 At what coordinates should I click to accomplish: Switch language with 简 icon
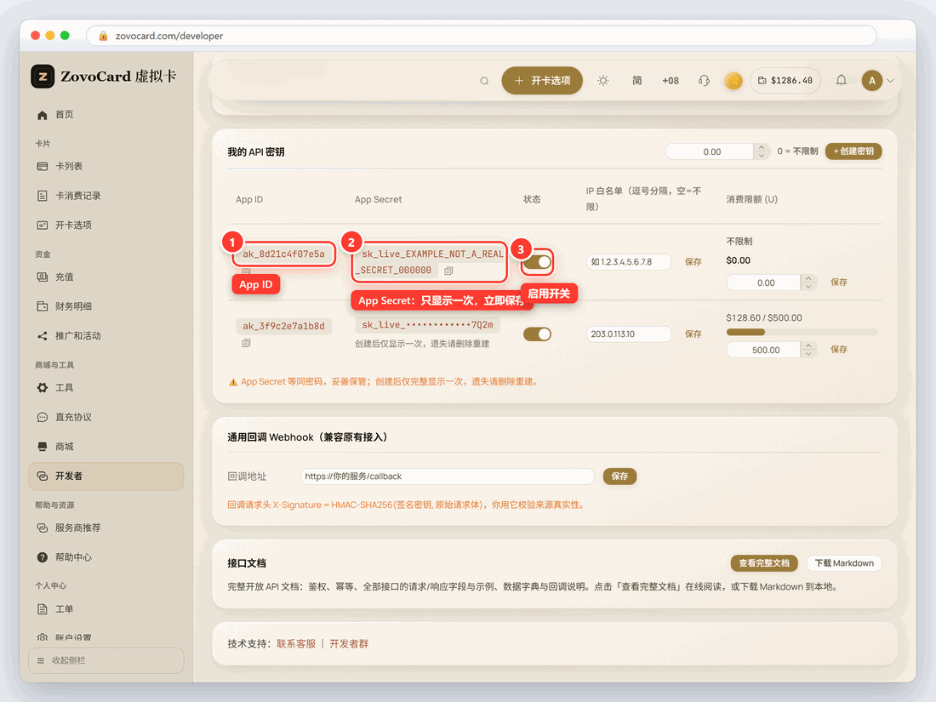(x=637, y=81)
